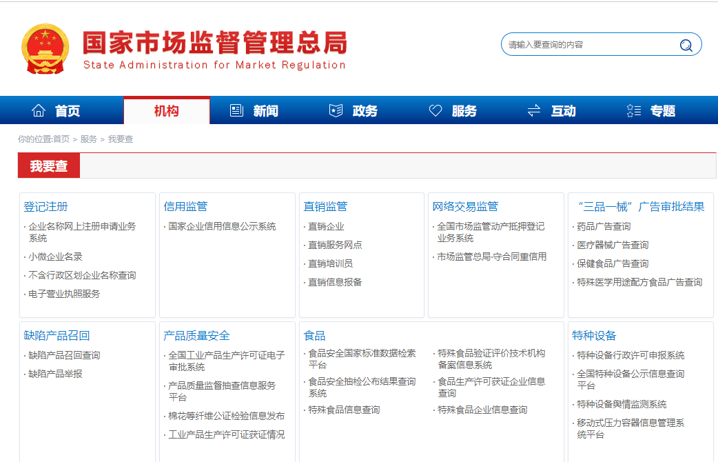Click the list icon beside 专题
718x462 pixels.
click(634, 111)
